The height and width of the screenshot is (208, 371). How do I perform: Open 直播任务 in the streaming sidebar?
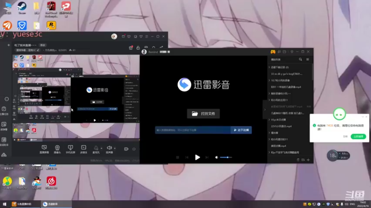pos(4,111)
